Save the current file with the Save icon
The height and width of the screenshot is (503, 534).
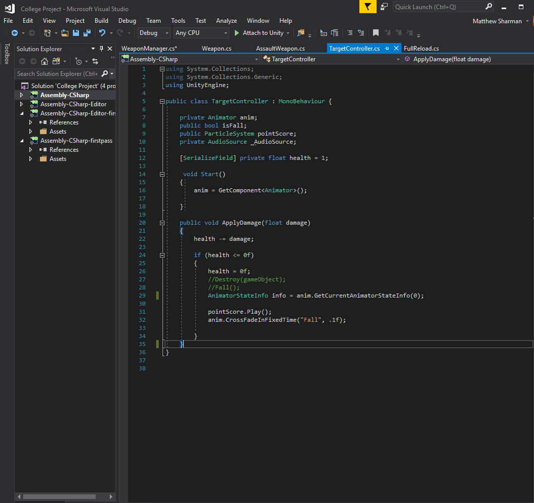pos(76,33)
